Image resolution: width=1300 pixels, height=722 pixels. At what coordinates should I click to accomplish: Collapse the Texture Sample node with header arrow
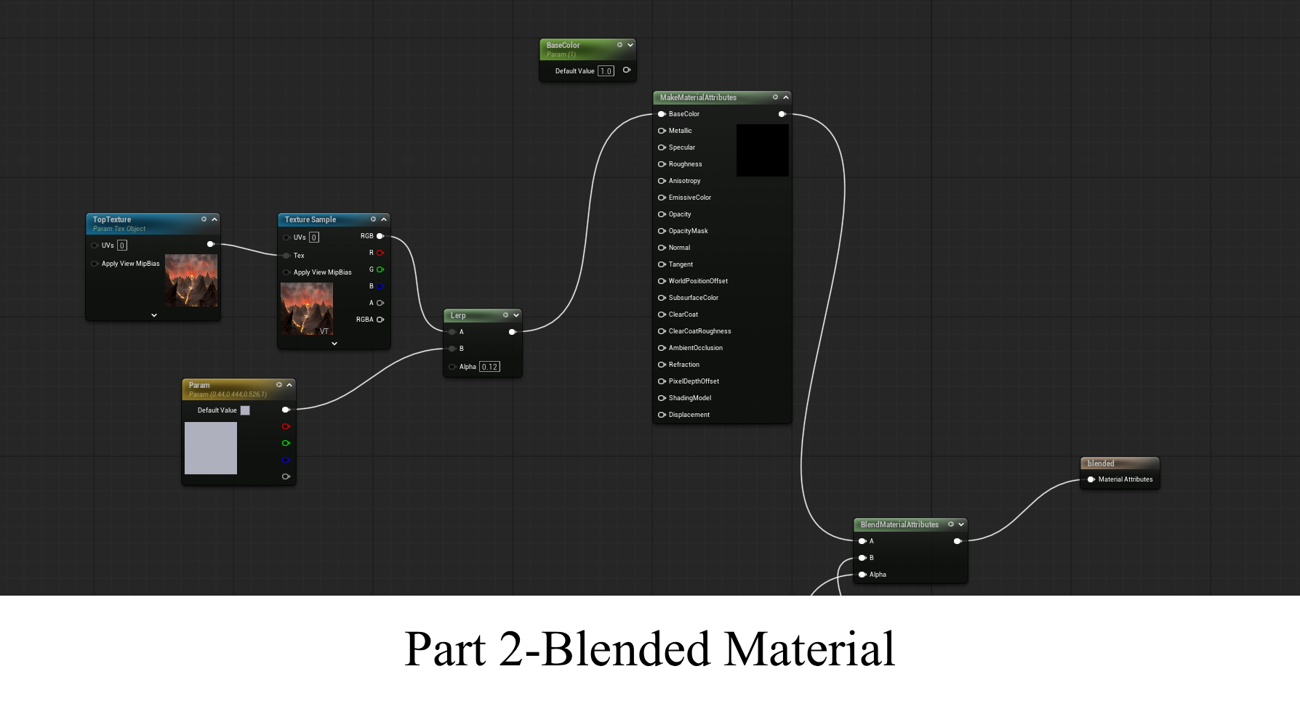tap(384, 219)
